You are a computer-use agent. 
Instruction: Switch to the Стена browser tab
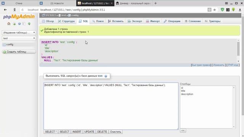(19, 3)
